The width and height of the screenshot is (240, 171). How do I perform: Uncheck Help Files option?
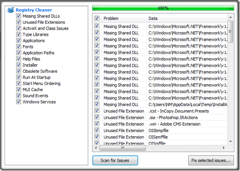[x=18, y=59]
